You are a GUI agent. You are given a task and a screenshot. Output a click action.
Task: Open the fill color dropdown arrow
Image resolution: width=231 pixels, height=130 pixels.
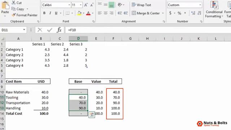click(83, 13)
